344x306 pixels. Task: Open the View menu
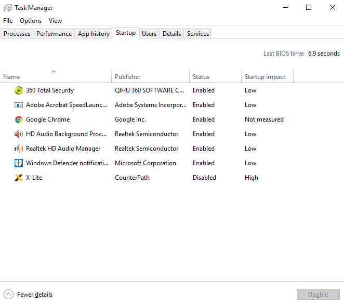(55, 21)
